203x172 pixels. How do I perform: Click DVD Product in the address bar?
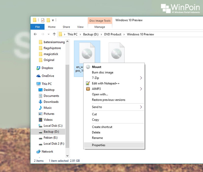(x=113, y=34)
